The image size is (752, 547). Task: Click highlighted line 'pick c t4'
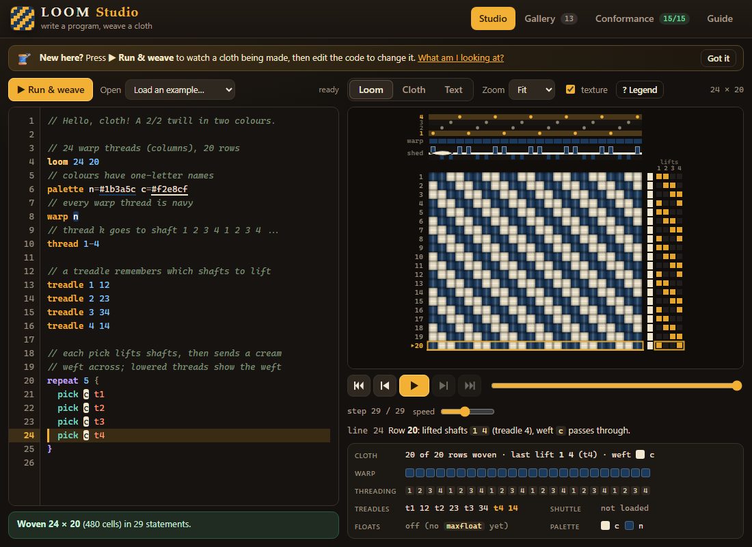pos(81,435)
